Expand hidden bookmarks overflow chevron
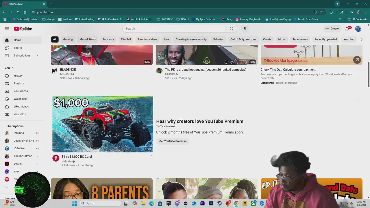 [340, 19]
